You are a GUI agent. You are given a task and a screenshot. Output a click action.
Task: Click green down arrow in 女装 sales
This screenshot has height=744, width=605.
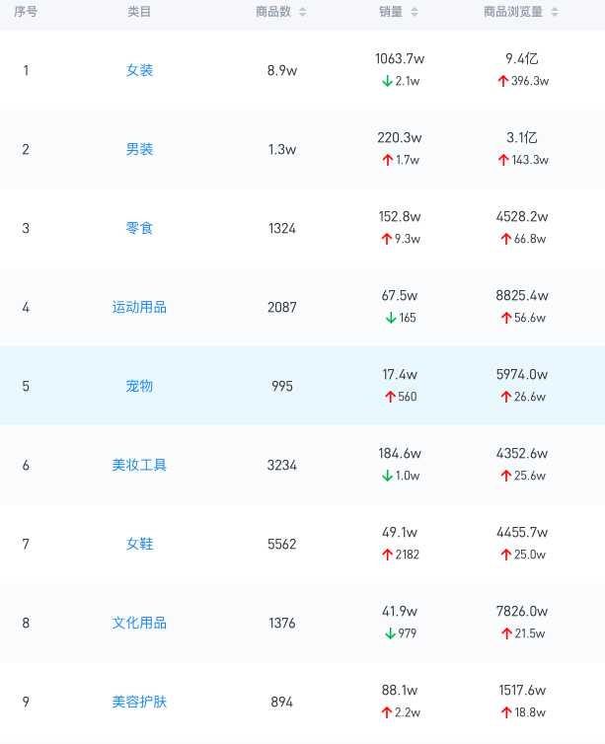pos(388,81)
